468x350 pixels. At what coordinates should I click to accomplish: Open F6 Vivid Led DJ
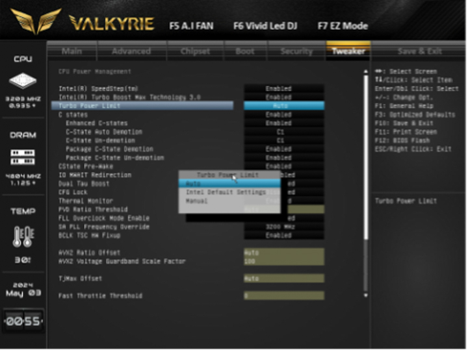pos(265,26)
